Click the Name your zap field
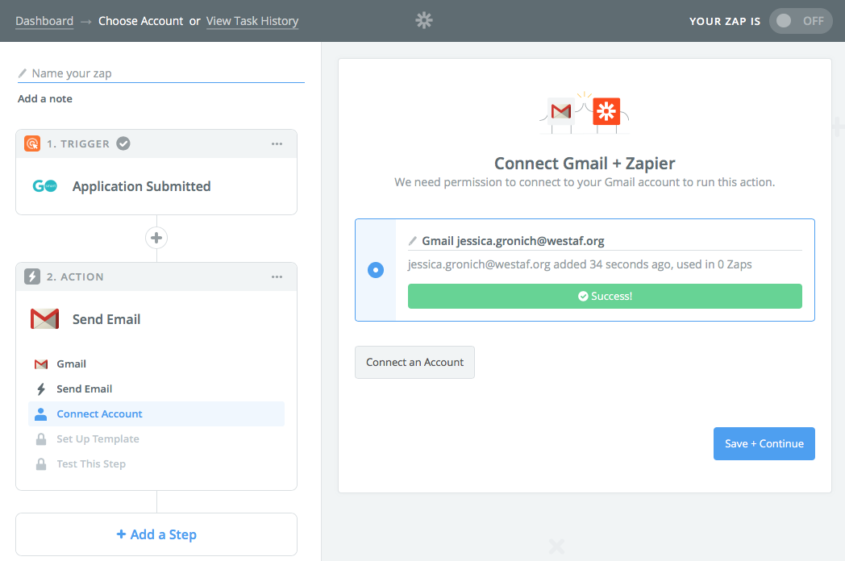This screenshot has width=845, height=561. pos(161,73)
